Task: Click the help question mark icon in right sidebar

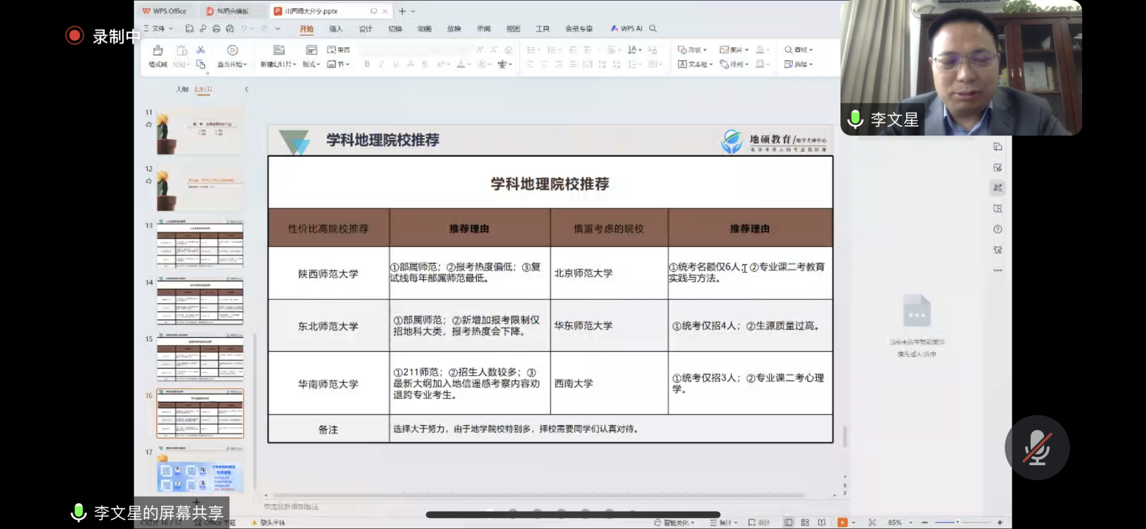Action: 998,229
